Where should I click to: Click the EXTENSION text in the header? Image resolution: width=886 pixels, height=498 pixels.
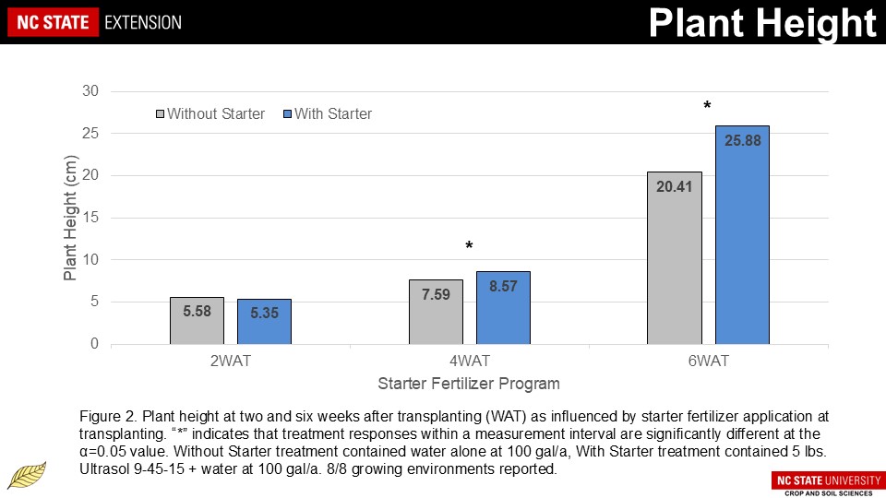click(x=143, y=22)
